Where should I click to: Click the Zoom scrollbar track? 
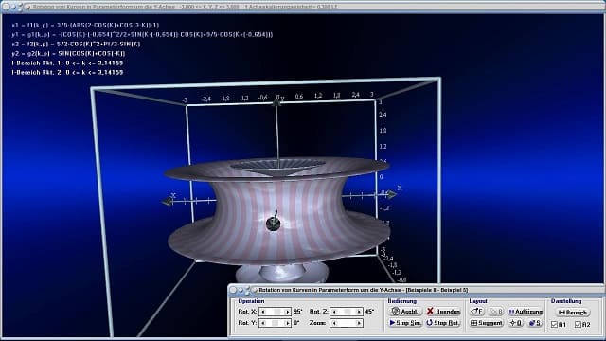(x=347, y=323)
